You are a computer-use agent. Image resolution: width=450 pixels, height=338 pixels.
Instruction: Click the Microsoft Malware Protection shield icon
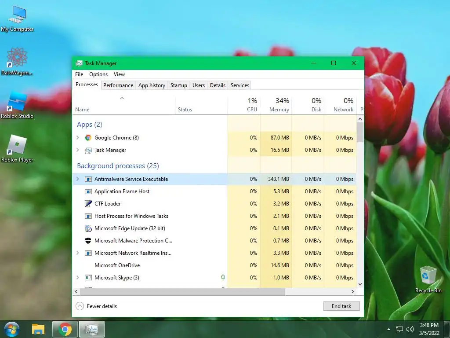[x=88, y=241]
